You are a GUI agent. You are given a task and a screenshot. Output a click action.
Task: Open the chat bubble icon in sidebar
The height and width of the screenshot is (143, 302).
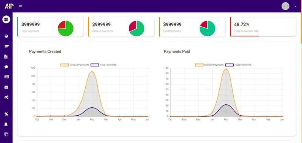[x=6, y=67]
